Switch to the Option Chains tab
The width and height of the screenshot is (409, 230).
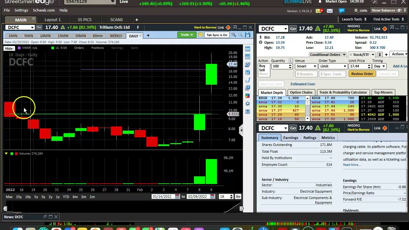click(x=301, y=92)
